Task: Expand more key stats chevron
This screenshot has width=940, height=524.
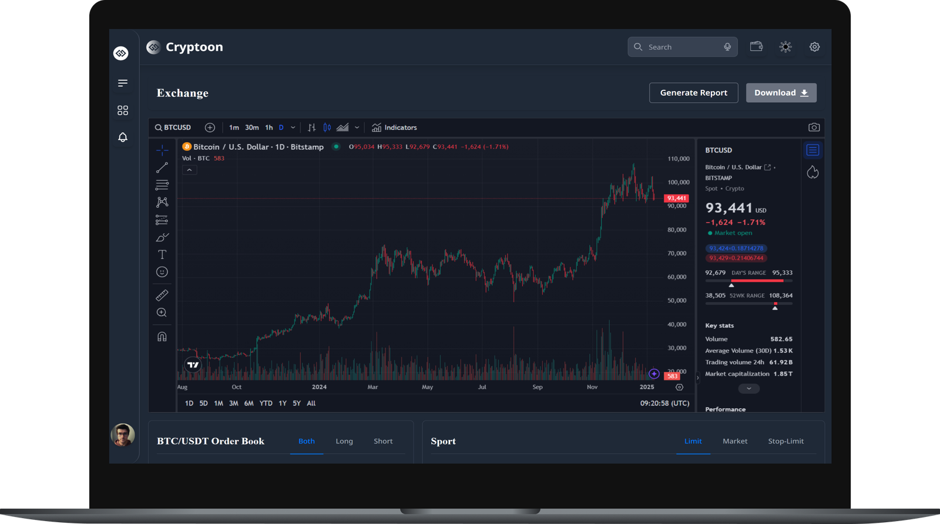Action: pyautogui.click(x=748, y=389)
